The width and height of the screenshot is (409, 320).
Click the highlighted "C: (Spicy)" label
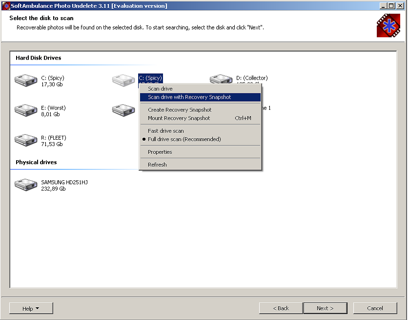point(150,78)
